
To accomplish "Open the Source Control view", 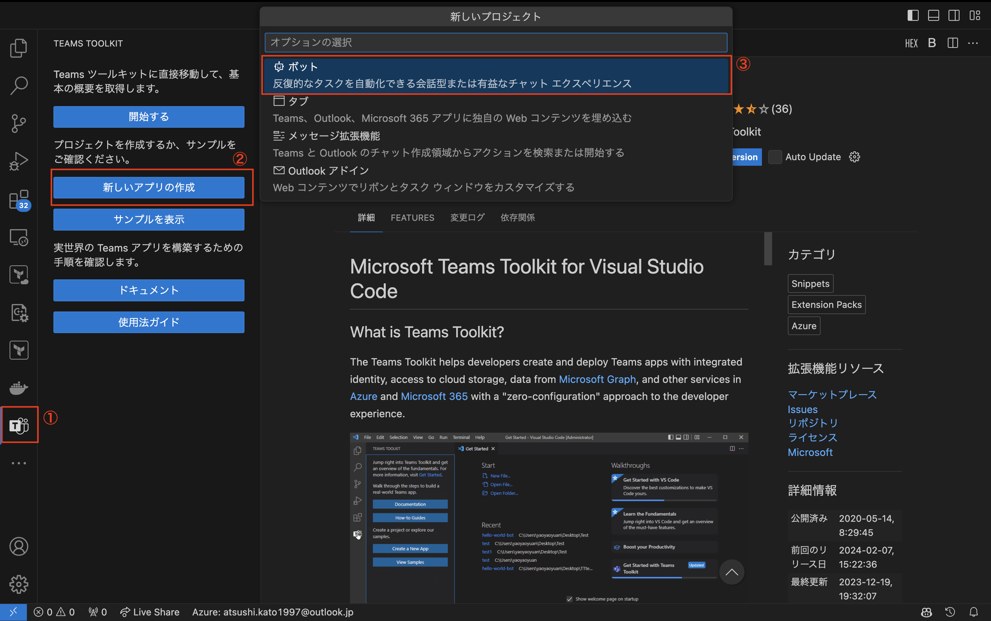I will pyautogui.click(x=18, y=123).
